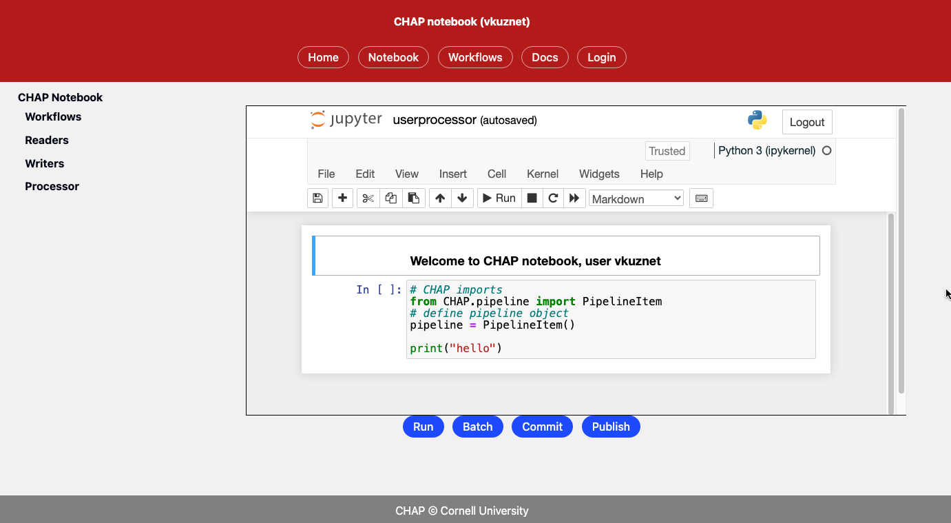Paste cells below icon
The width and height of the screenshot is (951, 523).
(x=414, y=198)
